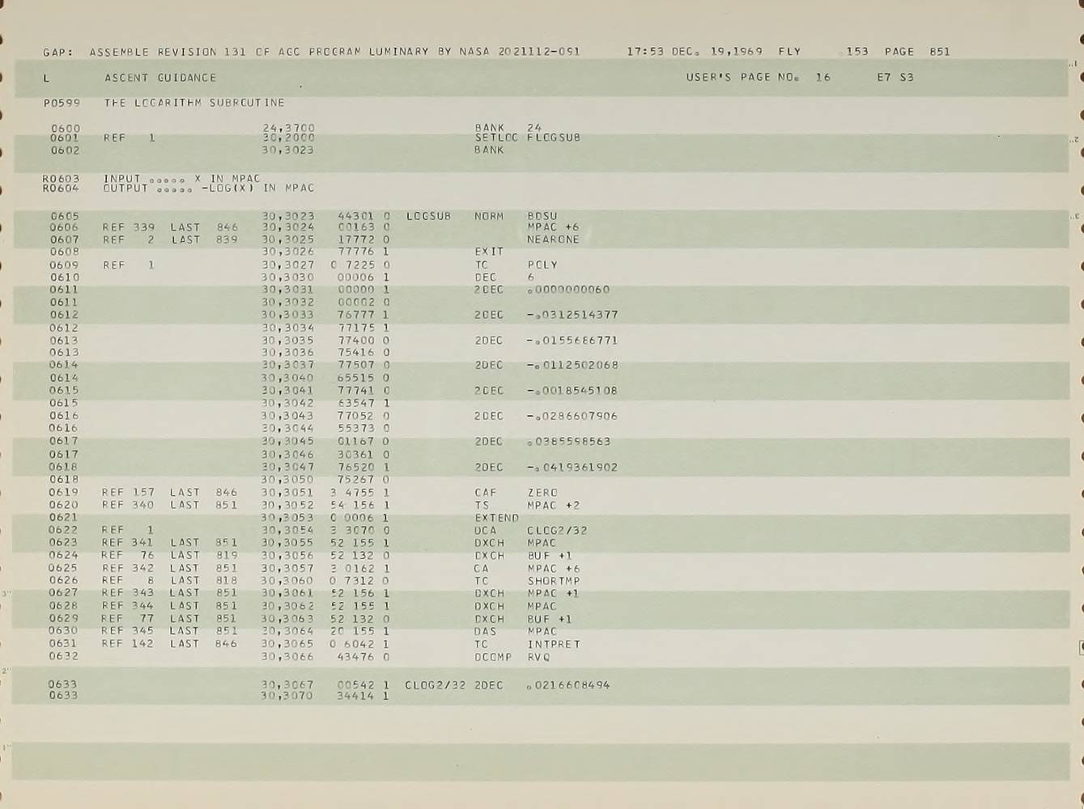
Task: Click constant '-.0286607906'
Action: tap(572, 417)
